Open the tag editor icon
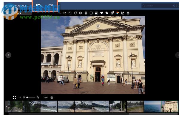The width and height of the screenshot is (179, 115). (x=107, y=13)
